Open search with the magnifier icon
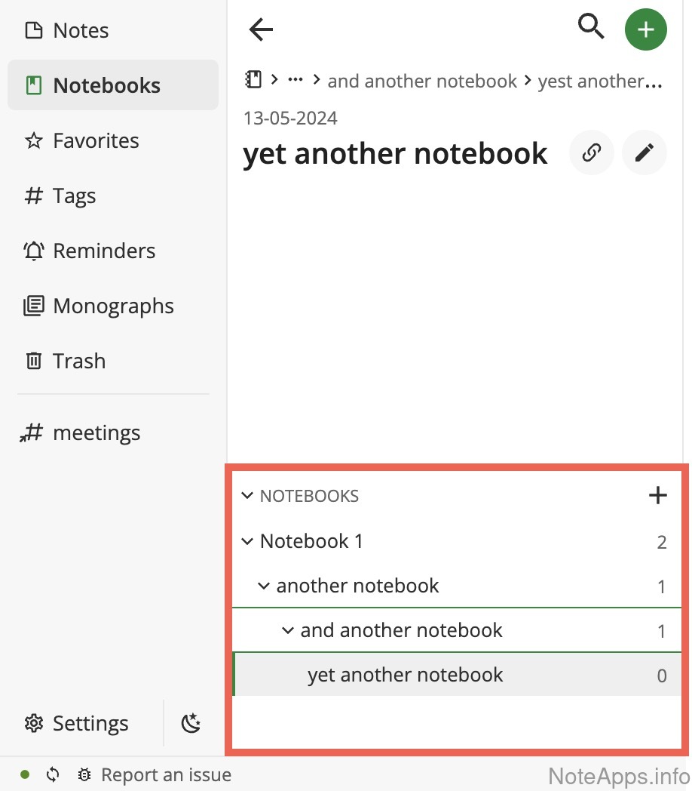 tap(591, 28)
